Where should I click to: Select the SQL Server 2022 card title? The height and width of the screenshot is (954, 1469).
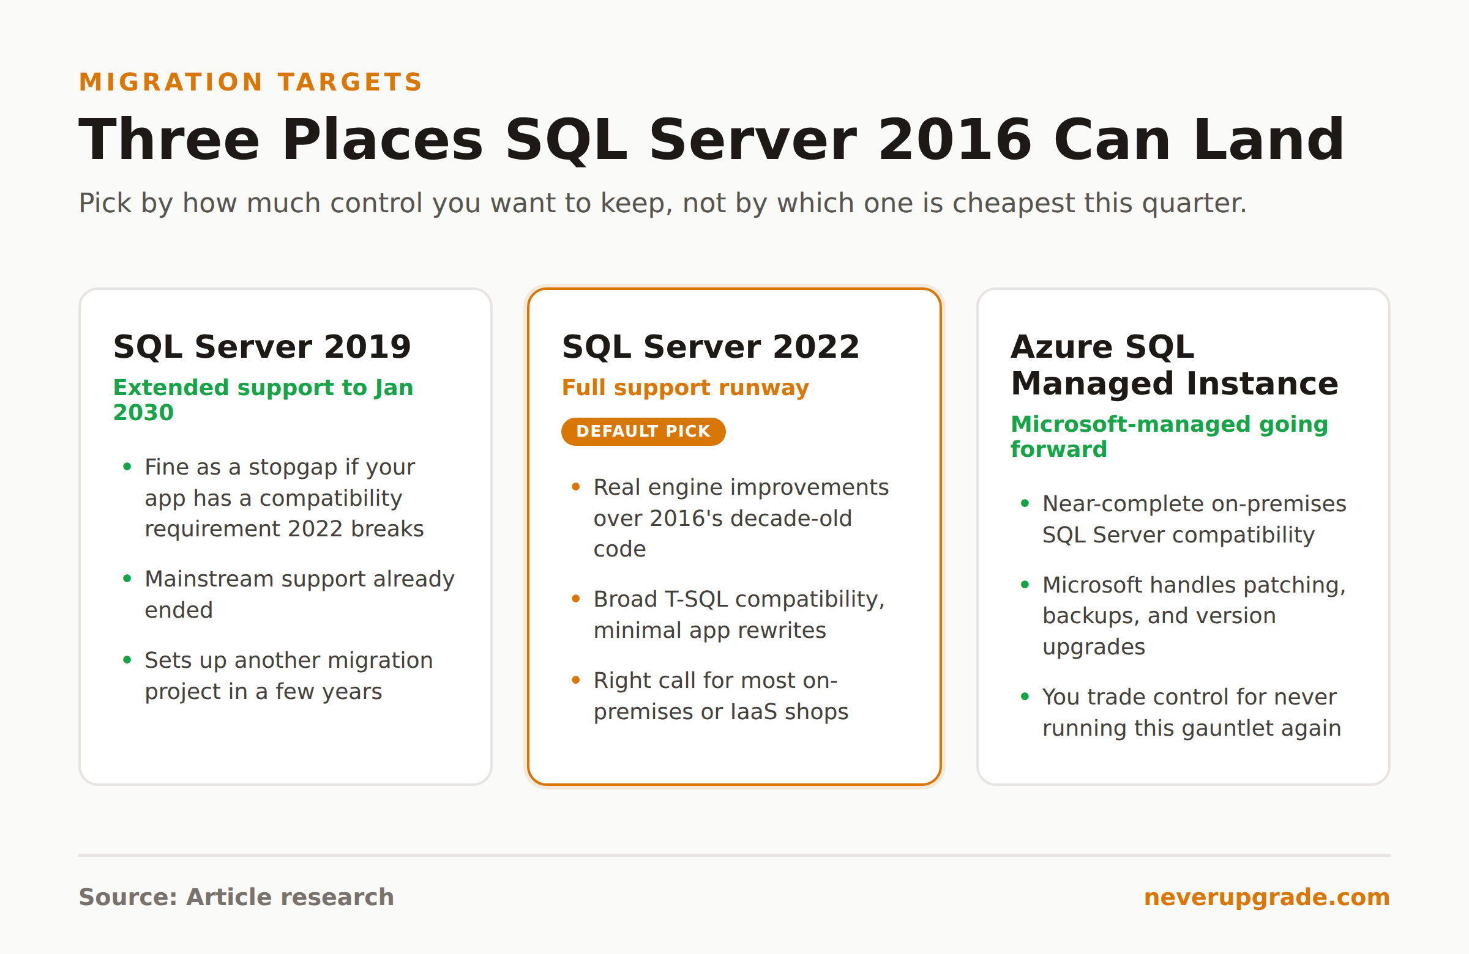click(x=711, y=347)
